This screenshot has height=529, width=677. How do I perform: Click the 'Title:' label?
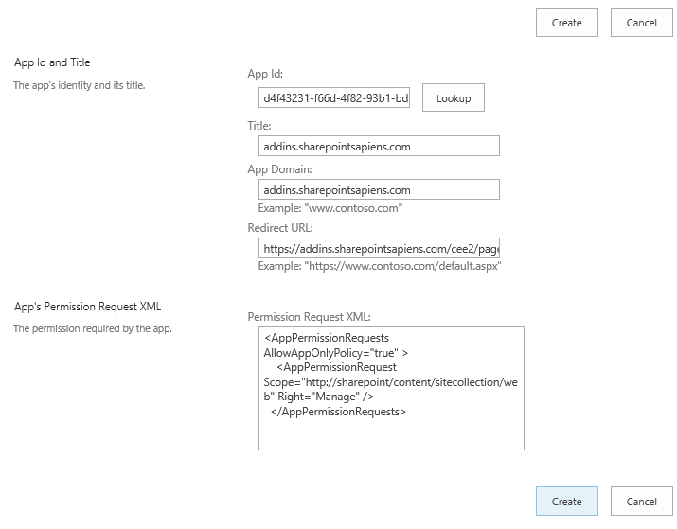click(x=259, y=126)
